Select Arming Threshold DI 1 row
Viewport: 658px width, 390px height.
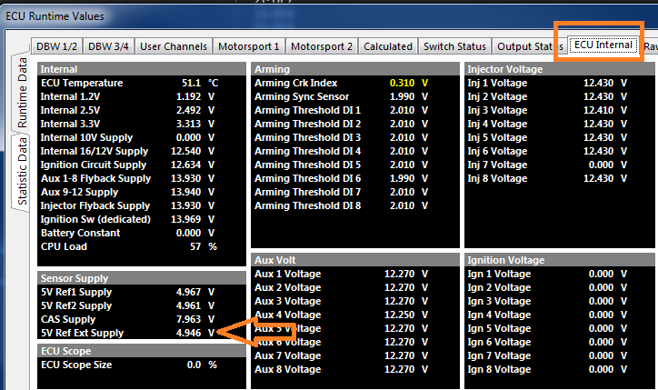point(355,110)
